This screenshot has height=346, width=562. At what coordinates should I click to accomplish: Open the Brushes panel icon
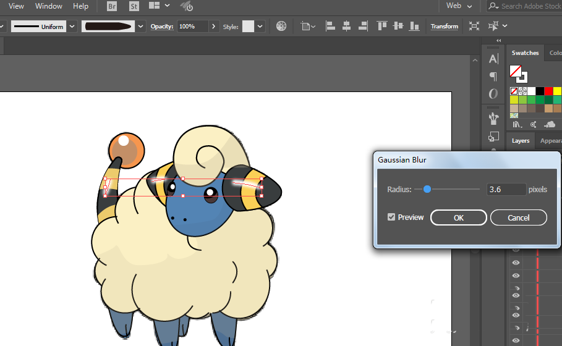493,119
